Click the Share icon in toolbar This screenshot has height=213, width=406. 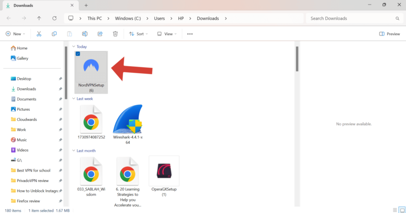point(100,34)
